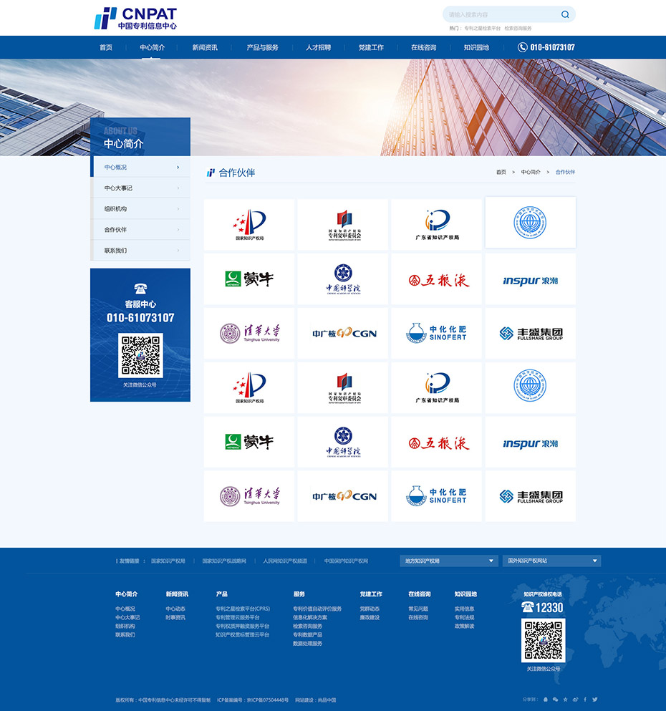Share page via the Twitter icon
The image size is (666, 711).
[594, 700]
